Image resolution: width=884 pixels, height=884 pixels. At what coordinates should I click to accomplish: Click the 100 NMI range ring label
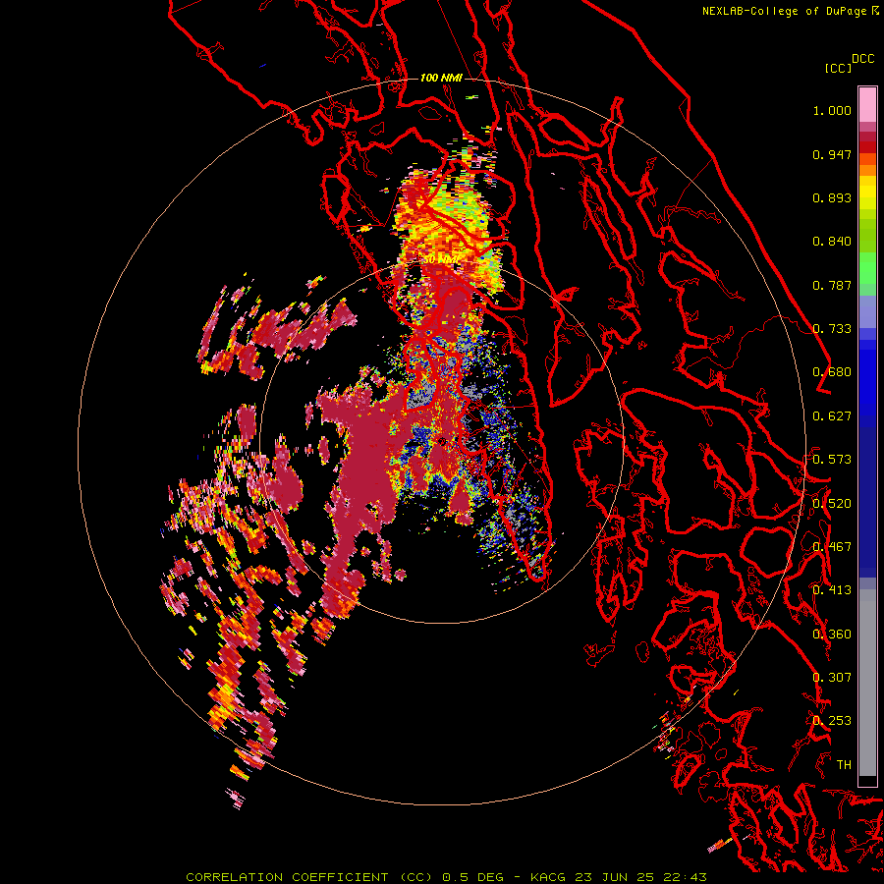tap(441, 78)
